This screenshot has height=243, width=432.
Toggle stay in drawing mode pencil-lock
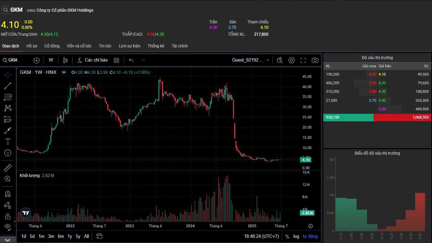[x=8, y=205]
